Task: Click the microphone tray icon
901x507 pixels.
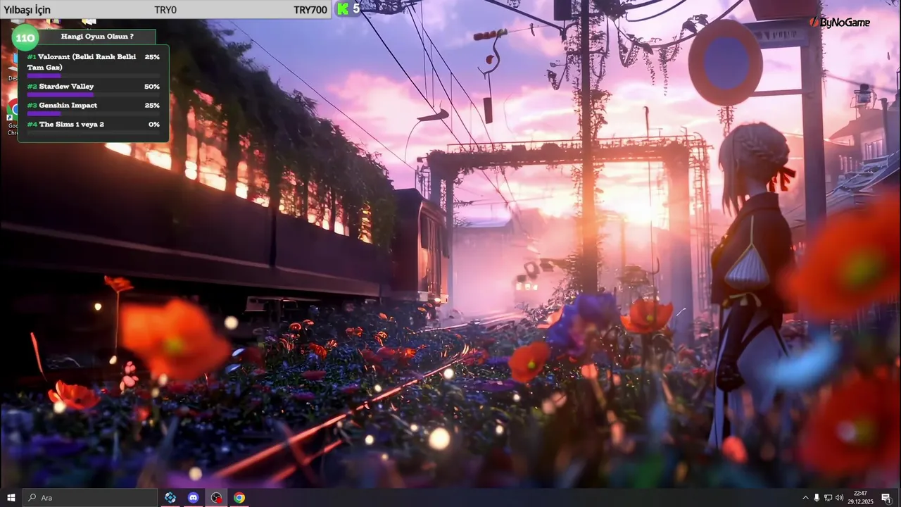Action: click(x=817, y=498)
